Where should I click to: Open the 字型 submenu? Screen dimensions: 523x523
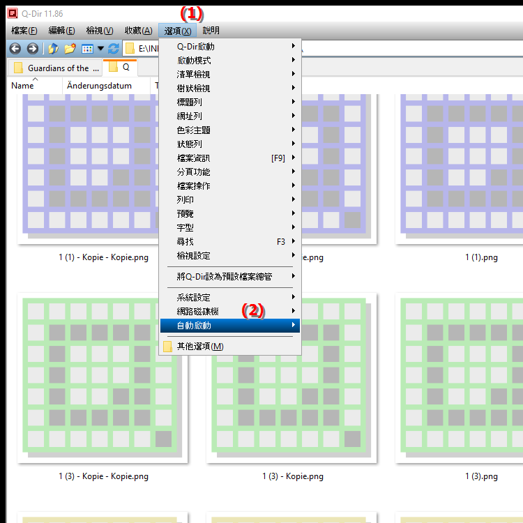click(x=230, y=228)
